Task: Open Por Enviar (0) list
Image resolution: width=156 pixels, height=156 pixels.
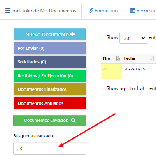Action: tap(50, 48)
